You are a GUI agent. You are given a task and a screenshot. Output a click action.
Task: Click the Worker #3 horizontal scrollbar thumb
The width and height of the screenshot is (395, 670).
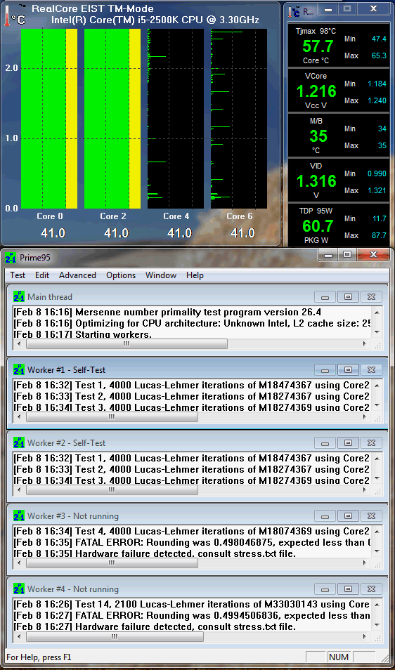[x=112, y=563]
